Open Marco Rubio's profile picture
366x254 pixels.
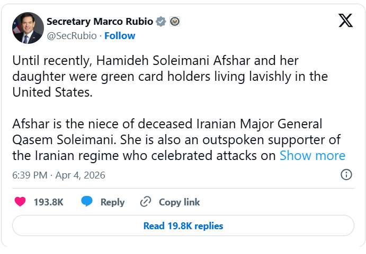click(x=28, y=27)
